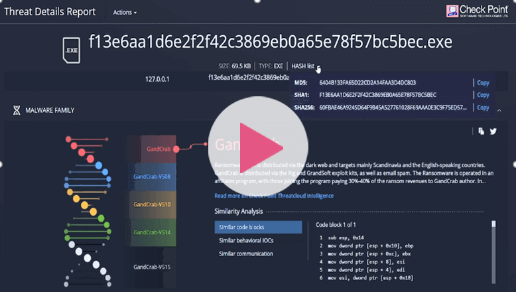This screenshot has height=292, width=516.
Task: Select the GandCrab-VS15 family block
Action: pos(152,267)
